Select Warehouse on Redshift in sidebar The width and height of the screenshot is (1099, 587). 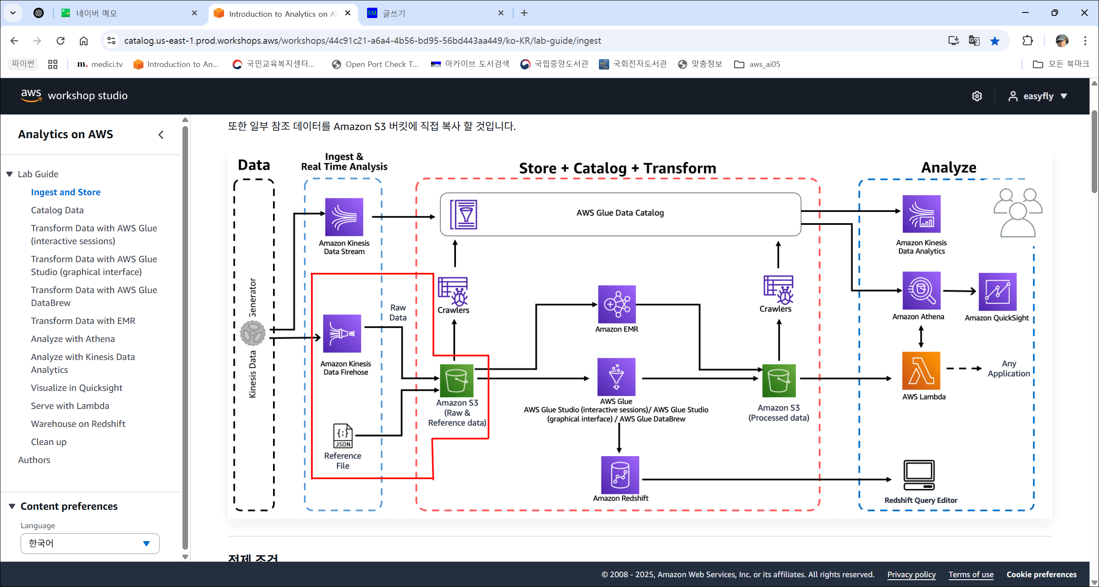[x=78, y=424]
